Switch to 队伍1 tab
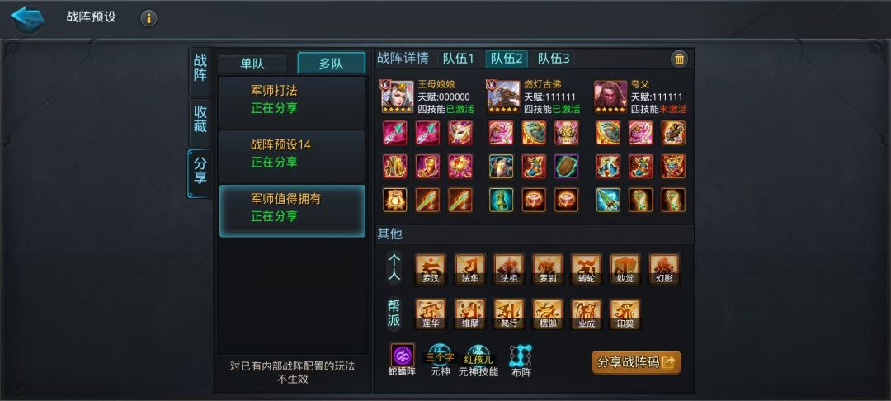 [x=458, y=59]
